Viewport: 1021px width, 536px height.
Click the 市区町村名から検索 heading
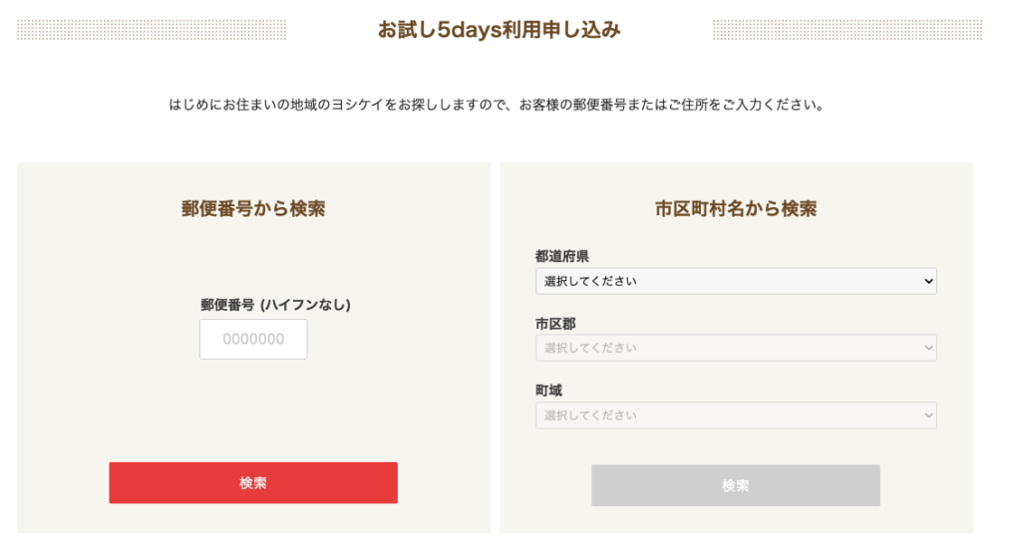tap(736, 208)
